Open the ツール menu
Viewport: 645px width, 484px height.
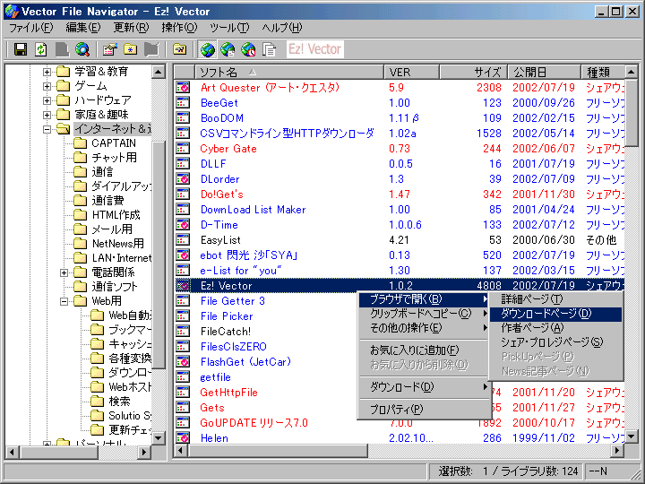pyautogui.click(x=229, y=28)
